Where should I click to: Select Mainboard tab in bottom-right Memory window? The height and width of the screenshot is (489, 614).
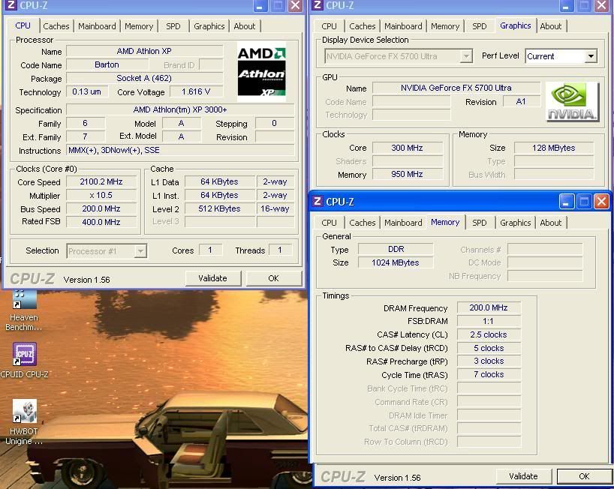click(x=403, y=223)
